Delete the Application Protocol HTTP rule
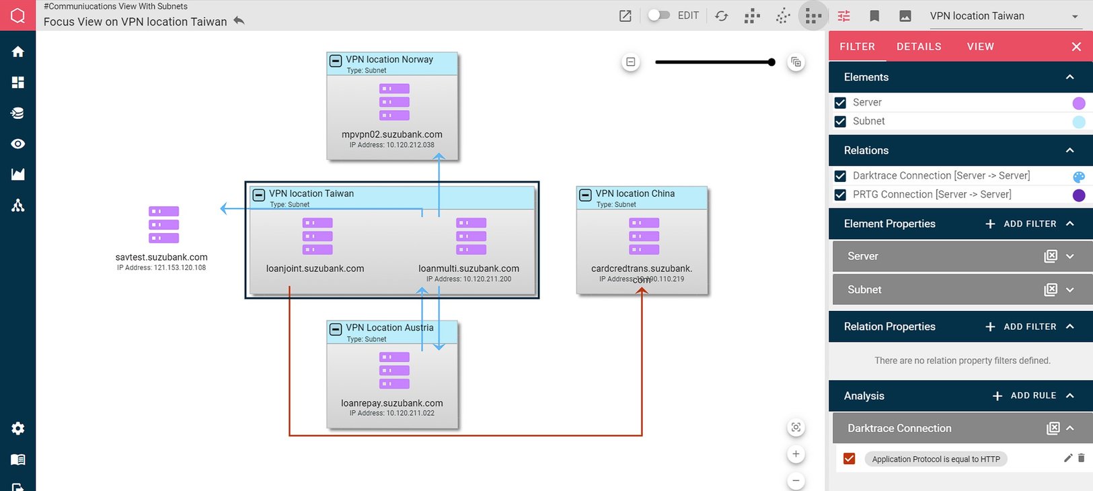1093x491 pixels. point(1082,458)
